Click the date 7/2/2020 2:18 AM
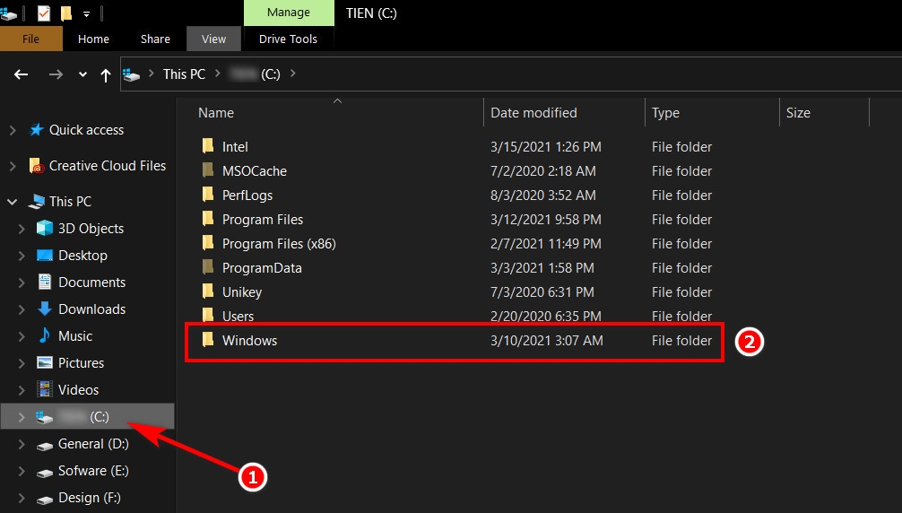Viewport: 902px width, 513px height. (543, 171)
